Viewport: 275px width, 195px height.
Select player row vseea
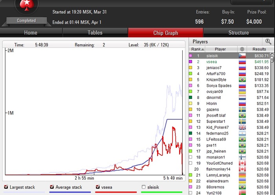(x=229, y=62)
